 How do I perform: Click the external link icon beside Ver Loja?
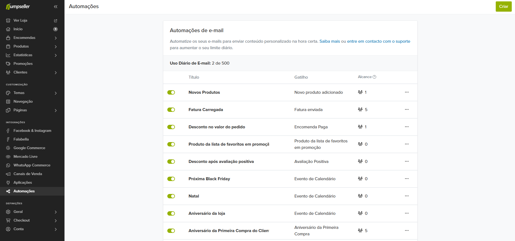56,21
